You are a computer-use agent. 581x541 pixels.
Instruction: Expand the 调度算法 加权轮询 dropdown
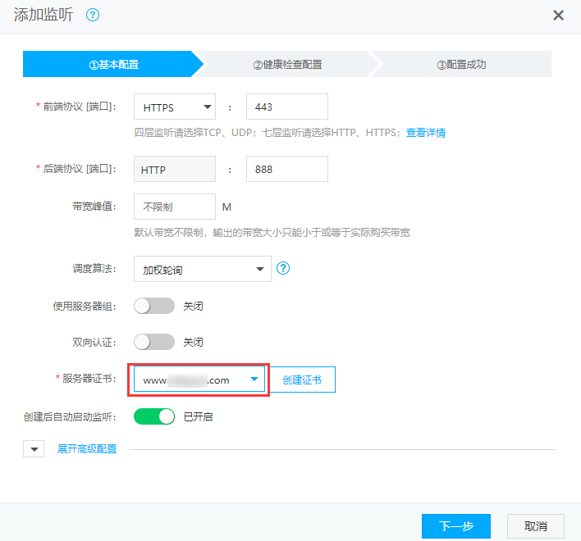click(x=202, y=269)
